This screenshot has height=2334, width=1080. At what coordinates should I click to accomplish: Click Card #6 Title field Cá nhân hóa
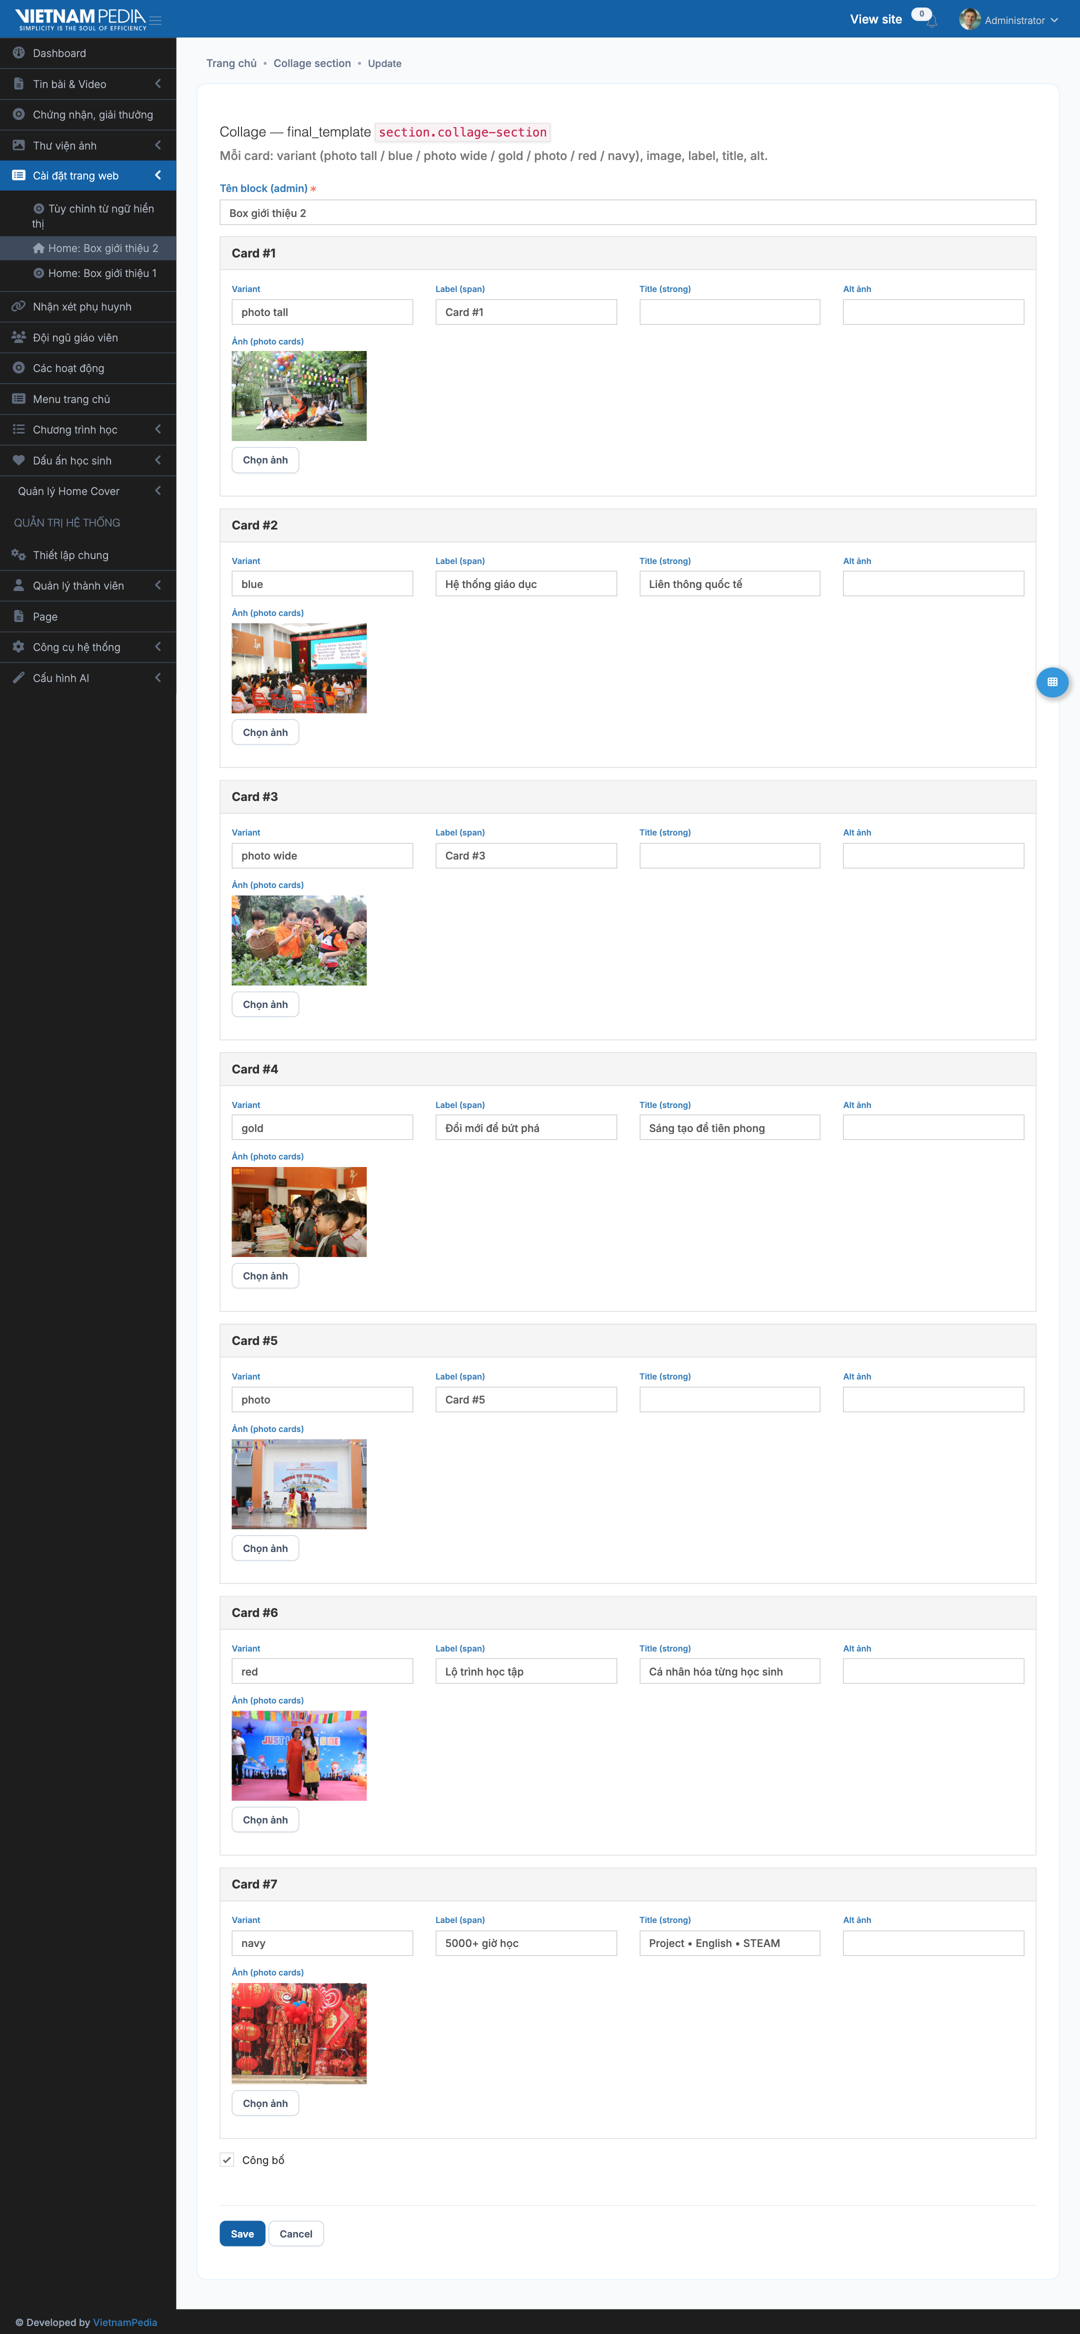pyautogui.click(x=729, y=1671)
